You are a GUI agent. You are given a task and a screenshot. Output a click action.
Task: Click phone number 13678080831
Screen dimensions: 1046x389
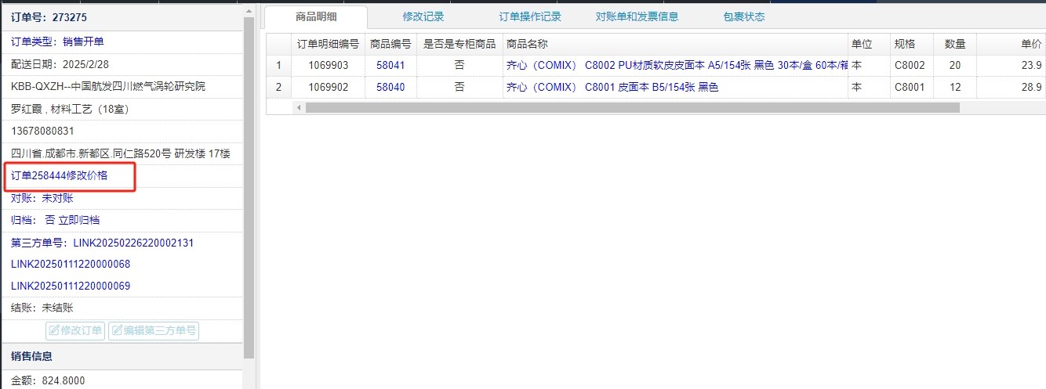pyautogui.click(x=42, y=131)
